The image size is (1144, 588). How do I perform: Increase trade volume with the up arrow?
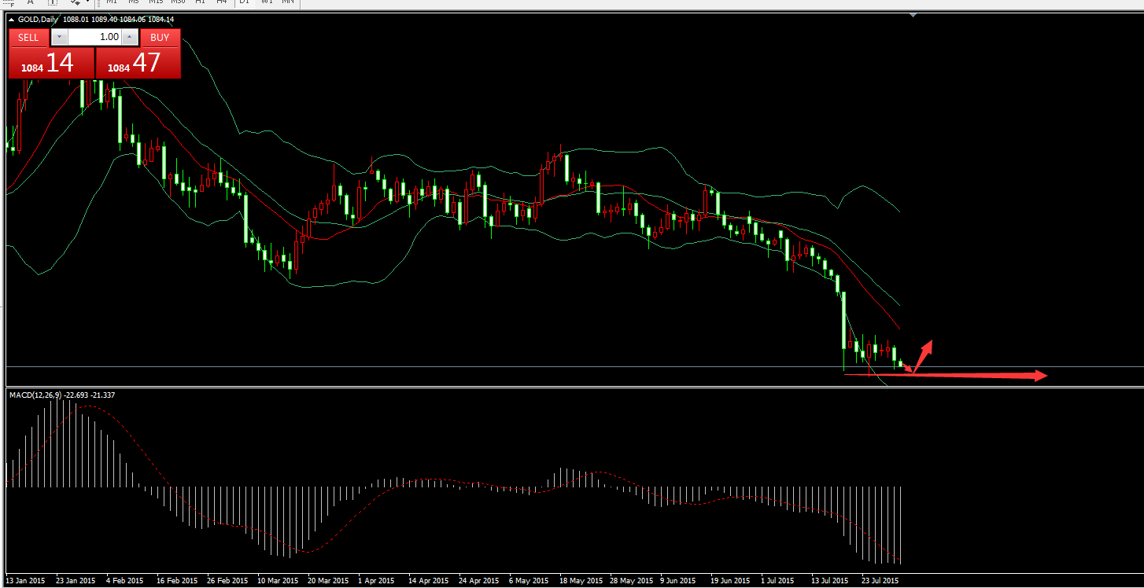130,37
